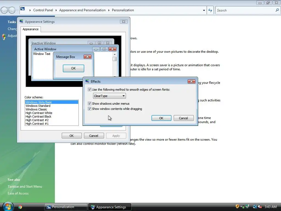Click the muted volume tray icon
Viewport: 281px width, 211px height.
[x=260, y=207]
